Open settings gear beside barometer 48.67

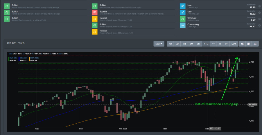click(x=259, y=25)
